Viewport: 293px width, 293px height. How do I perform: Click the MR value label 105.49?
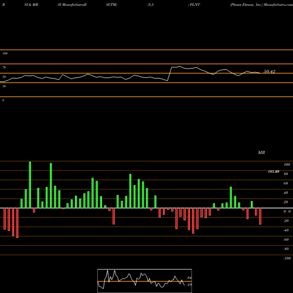click(274, 172)
